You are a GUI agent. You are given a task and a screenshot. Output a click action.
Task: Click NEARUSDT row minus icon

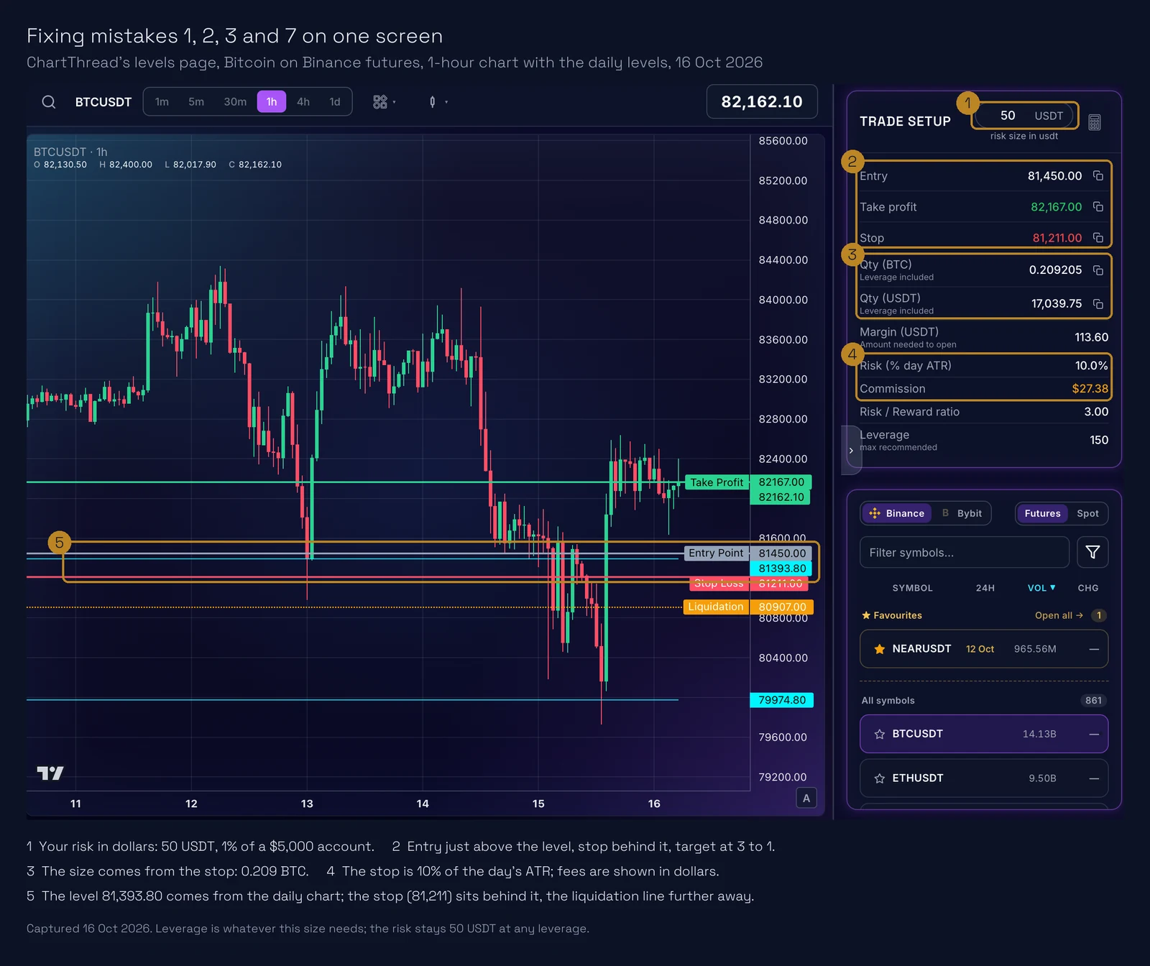[1094, 649]
